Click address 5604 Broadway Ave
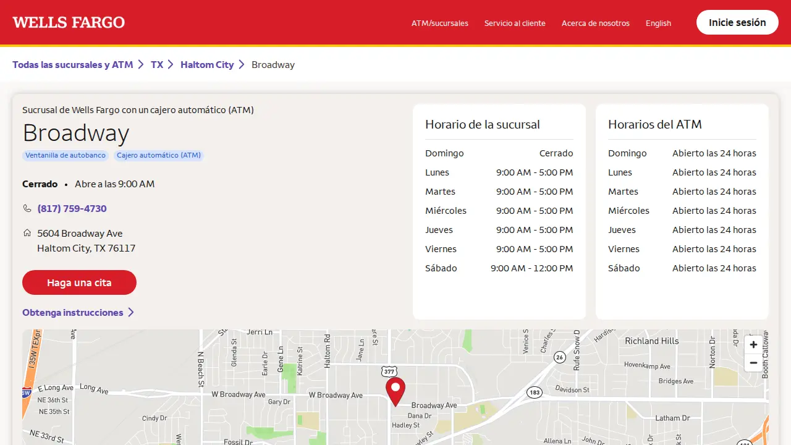Screen dimensions: 791x445 click(80, 234)
